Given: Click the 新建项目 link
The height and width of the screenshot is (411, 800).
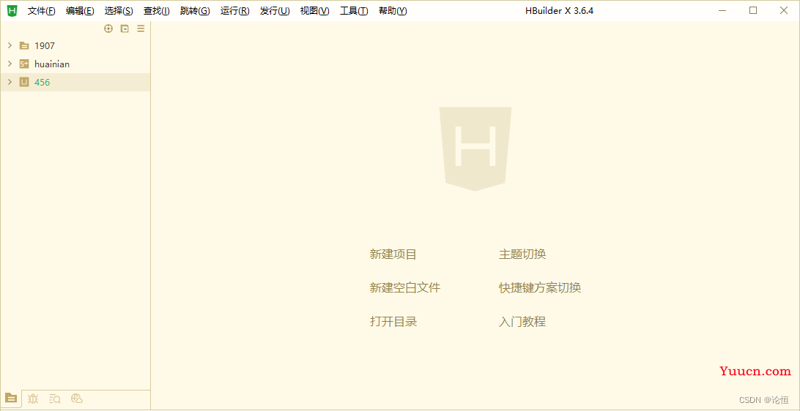Looking at the screenshot, I should pyautogui.click(x=393, y=254).
